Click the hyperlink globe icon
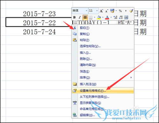Viewport: 159px width, 123px height. click(75, 115)
